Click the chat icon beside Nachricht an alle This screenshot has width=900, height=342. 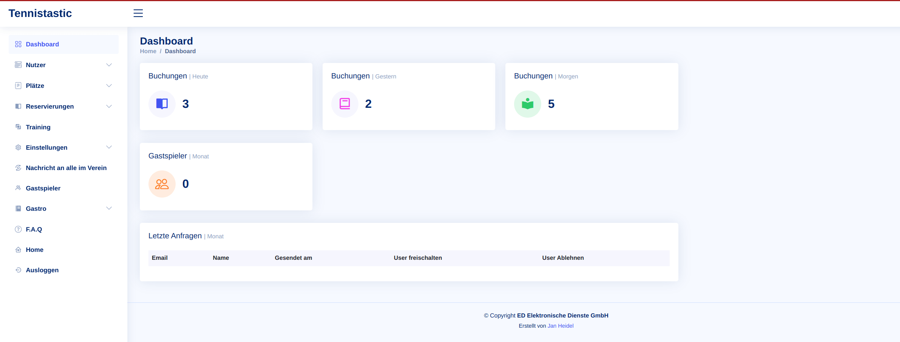pos(18,168)
